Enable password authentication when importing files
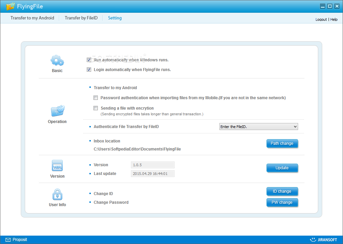This screenshot has height=244, width=343. pyautogui.click(x=95, y=98)
